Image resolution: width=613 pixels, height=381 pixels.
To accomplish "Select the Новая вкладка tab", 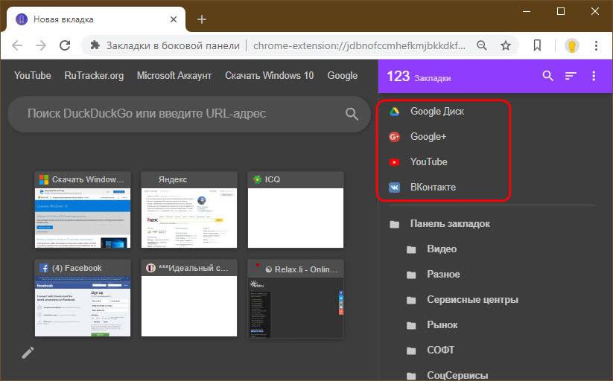I will pyautogui.click(x=96, y=19).
